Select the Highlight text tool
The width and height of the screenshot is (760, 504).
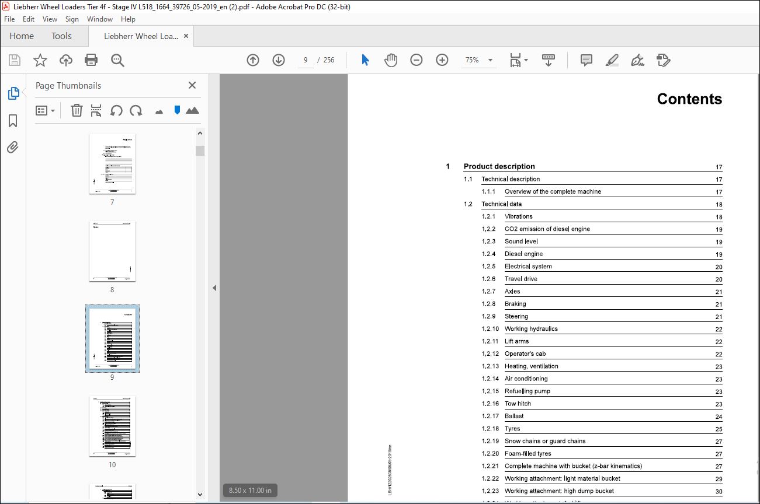click(x=612, y=60)
